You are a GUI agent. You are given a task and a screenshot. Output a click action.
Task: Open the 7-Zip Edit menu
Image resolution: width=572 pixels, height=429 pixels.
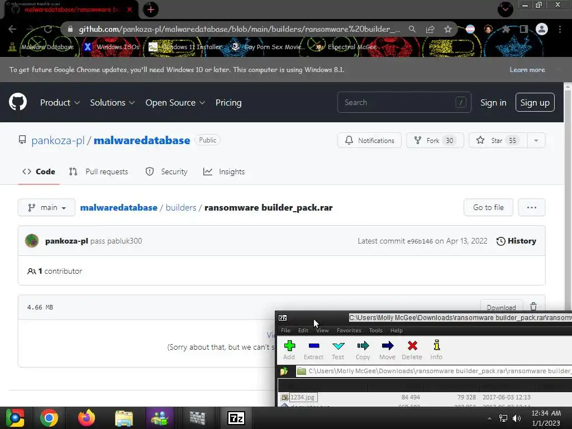pyautogui.click(x=303, y=331)
